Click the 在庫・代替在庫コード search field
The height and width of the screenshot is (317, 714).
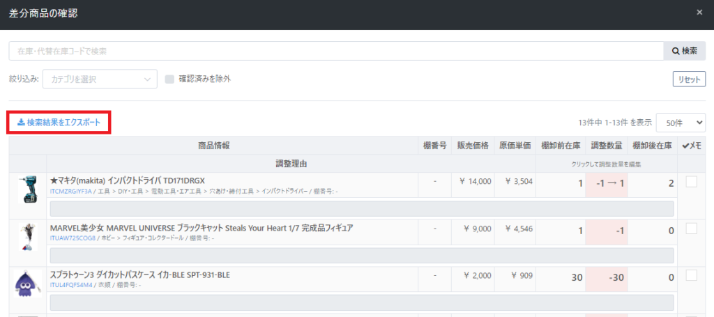[336, 51]
